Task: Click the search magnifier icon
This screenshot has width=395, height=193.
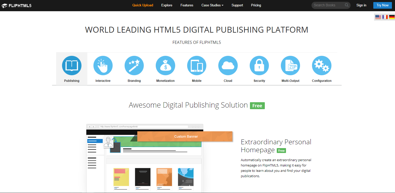Action: pyautogui.click(x=346, y=5)
